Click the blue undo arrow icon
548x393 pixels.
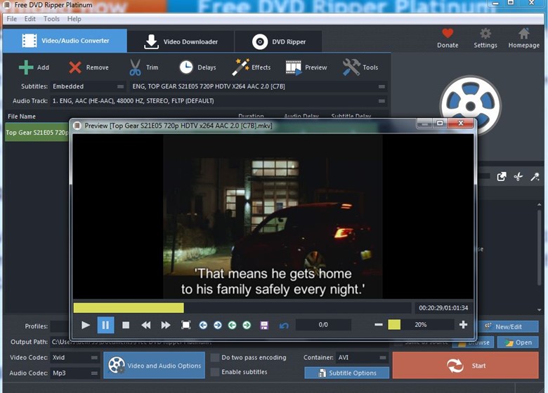click(284, 326)
